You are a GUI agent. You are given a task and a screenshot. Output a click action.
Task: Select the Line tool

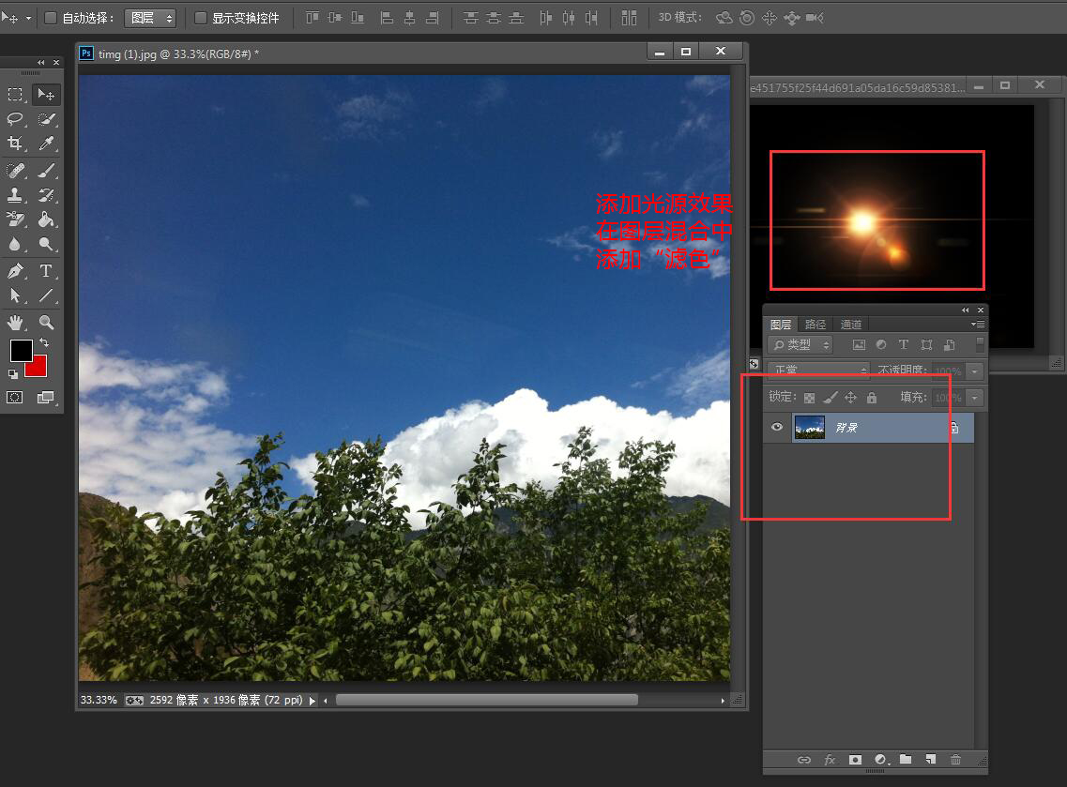click(46, 295)
